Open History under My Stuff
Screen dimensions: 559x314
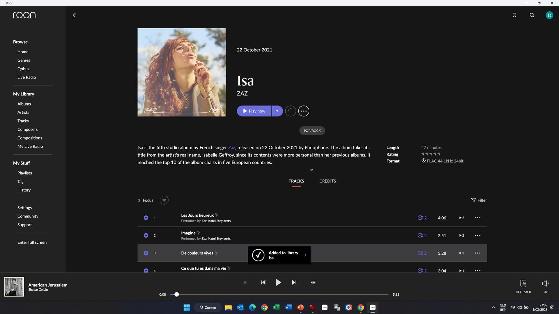click(x=24, y=190)
